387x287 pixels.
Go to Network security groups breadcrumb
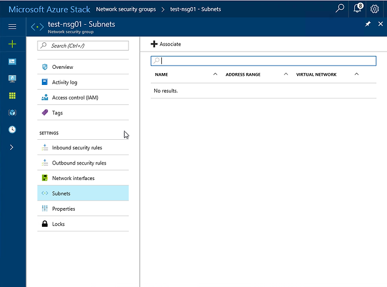pyautogui.click(x=126, y=9)
